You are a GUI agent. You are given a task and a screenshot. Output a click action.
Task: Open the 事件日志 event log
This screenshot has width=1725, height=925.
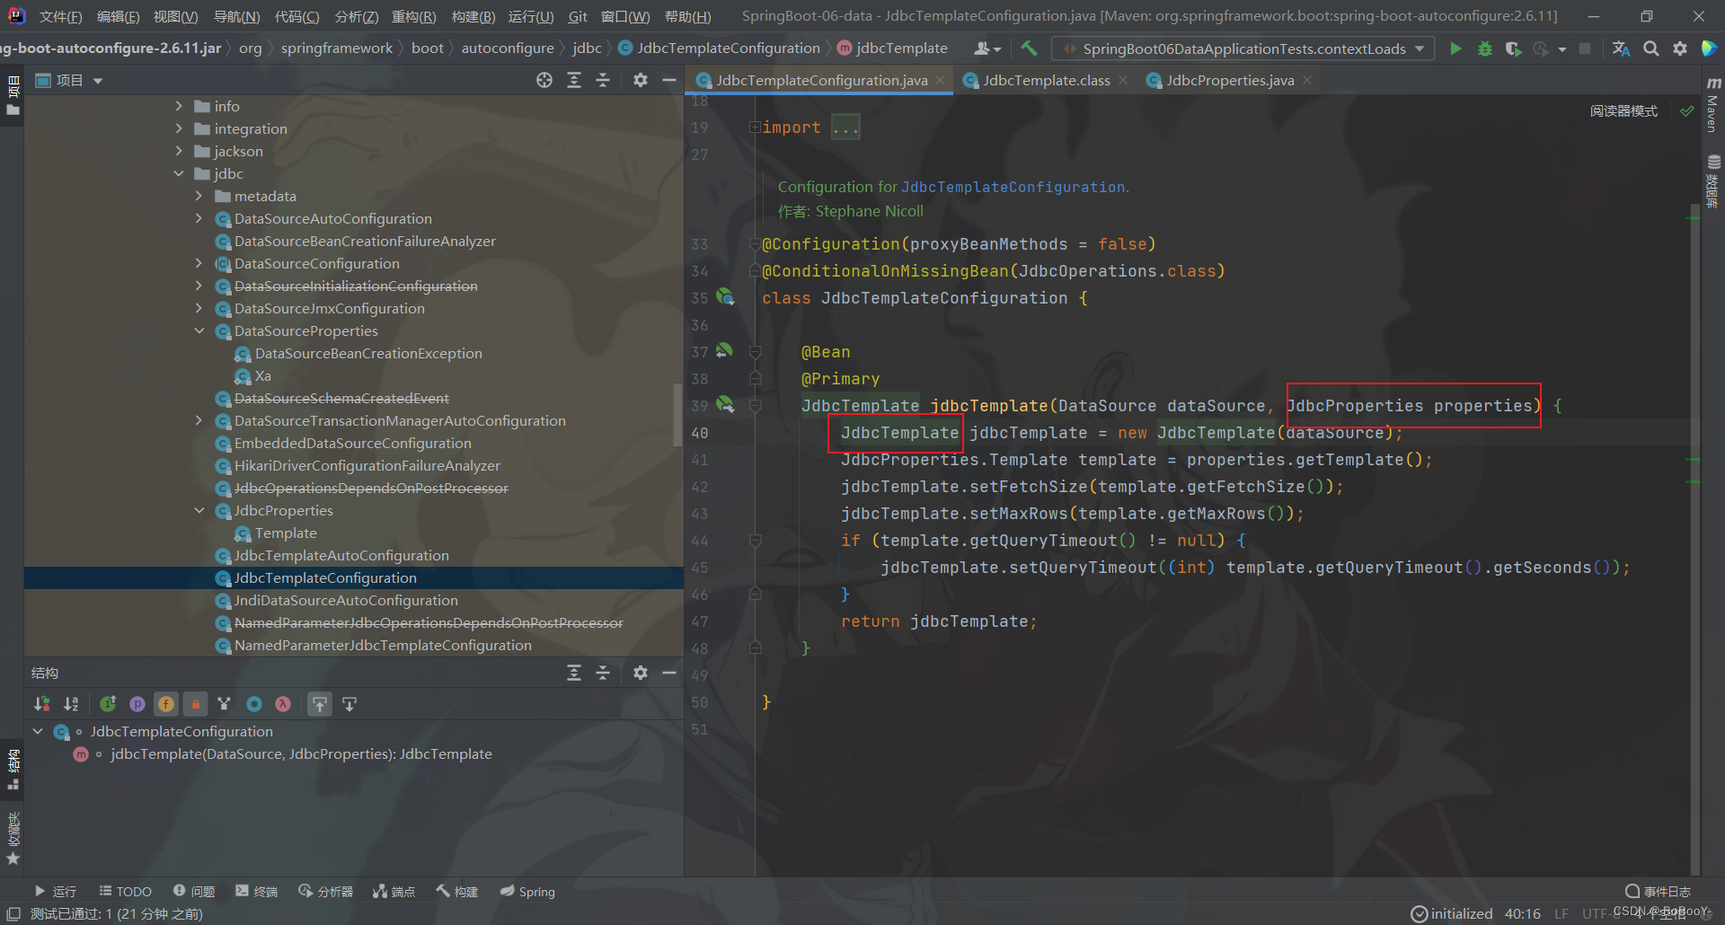pyautogui.click(x=1659, y=892)
